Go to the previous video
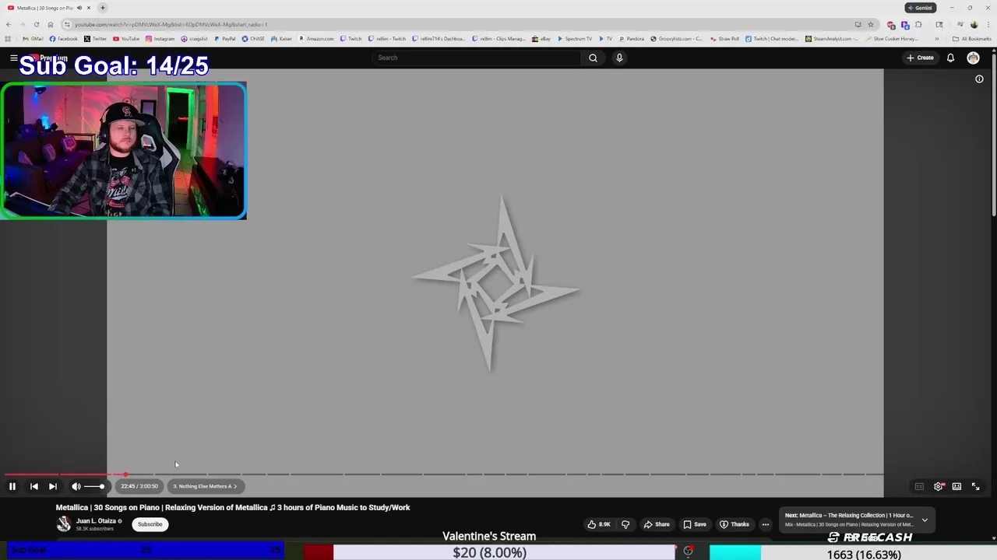 pyautogui.click(x=34, y=486)
